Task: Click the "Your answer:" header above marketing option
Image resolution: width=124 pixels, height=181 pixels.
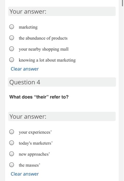Action: click(62, 11)
